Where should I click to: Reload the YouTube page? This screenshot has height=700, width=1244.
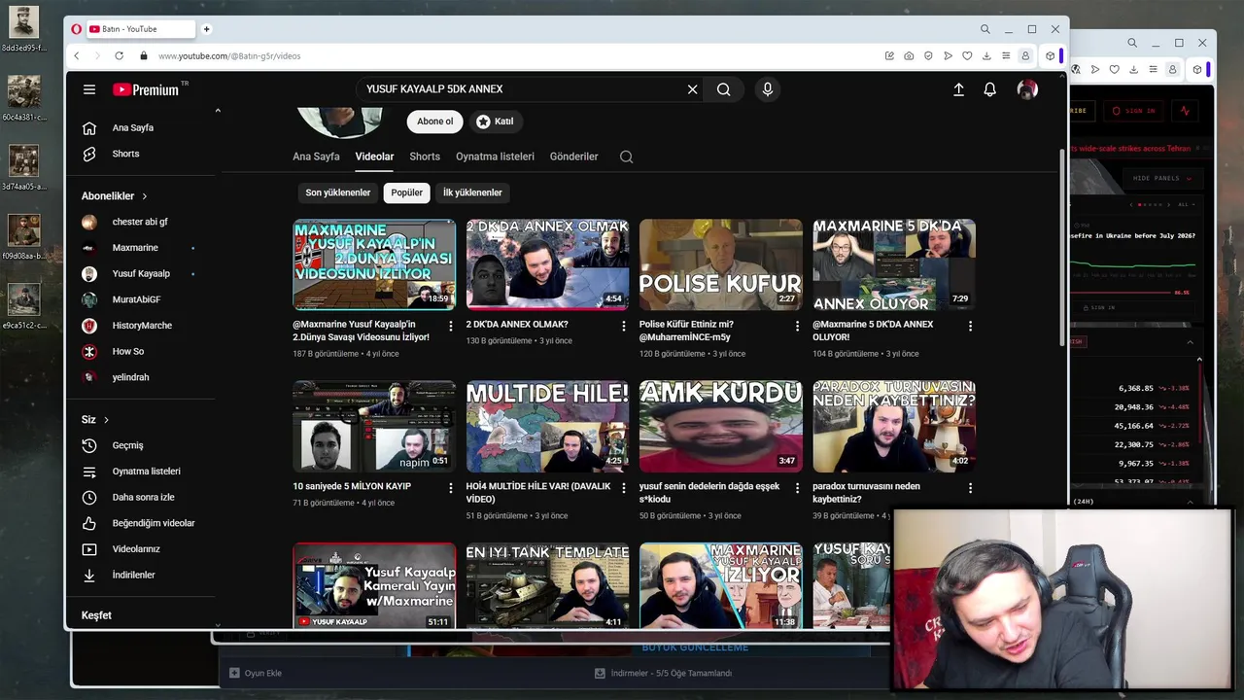click(119, 56)
